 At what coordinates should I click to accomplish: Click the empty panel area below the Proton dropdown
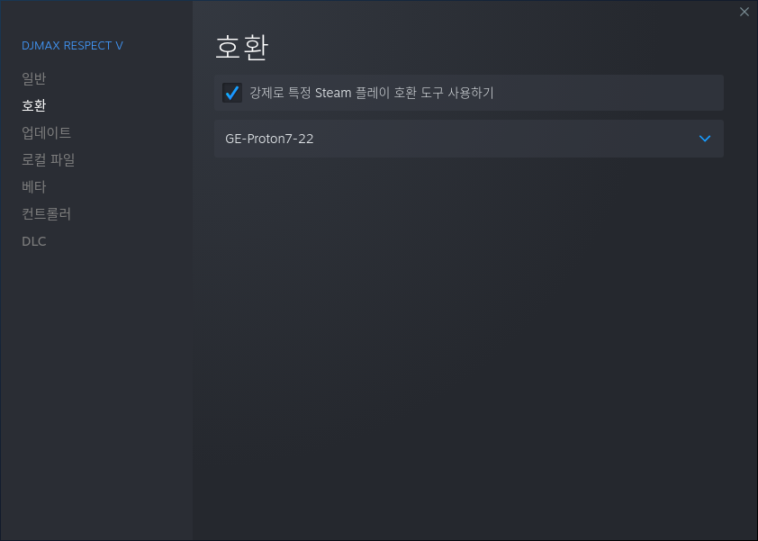(469, 338)
